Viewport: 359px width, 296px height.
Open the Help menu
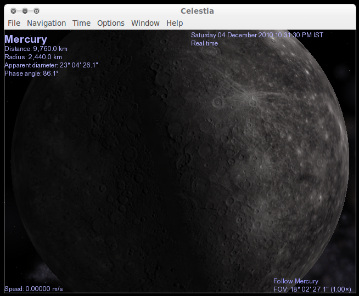(175, 23)
